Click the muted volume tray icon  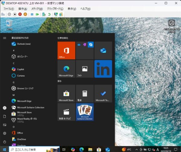[154, 150]
